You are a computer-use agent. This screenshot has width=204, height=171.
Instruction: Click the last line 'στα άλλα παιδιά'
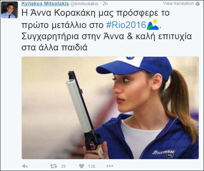54,47
